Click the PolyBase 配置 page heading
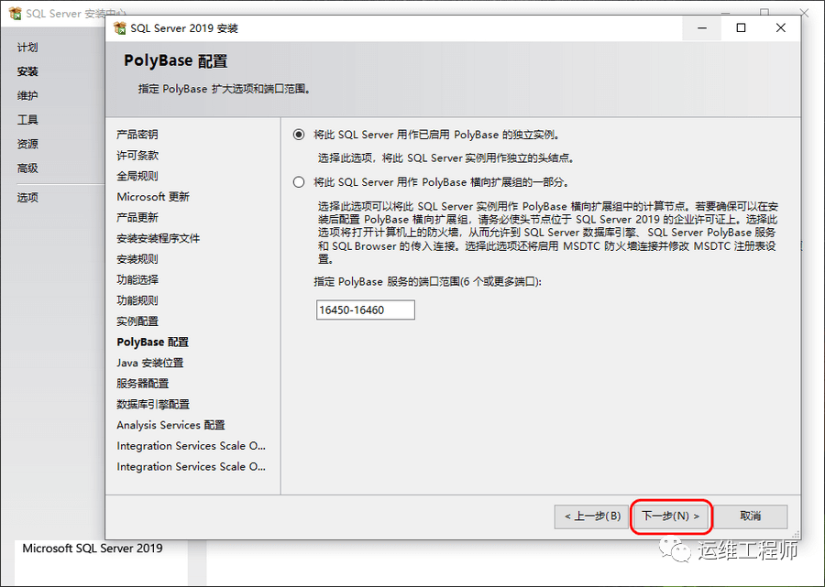 tap(176, 61)
